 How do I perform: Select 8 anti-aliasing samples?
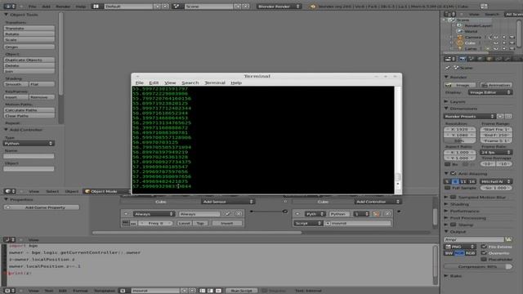tap(455, 181)
